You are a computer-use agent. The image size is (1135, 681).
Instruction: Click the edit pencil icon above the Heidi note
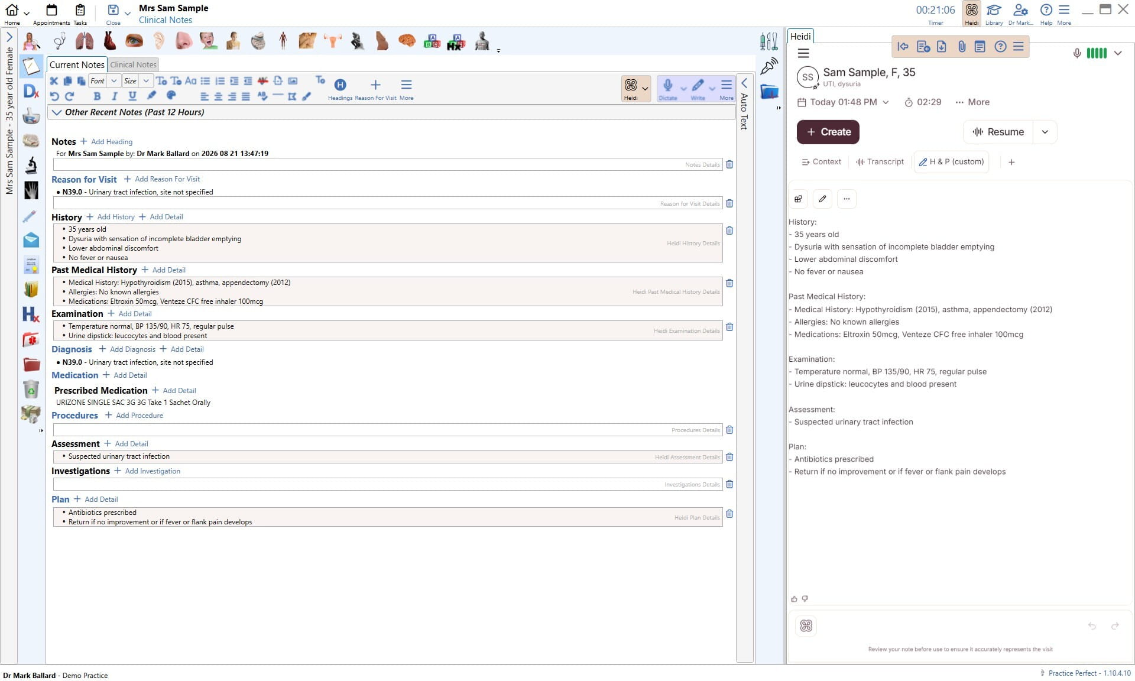pyautogui.click(x=822, y=199)
